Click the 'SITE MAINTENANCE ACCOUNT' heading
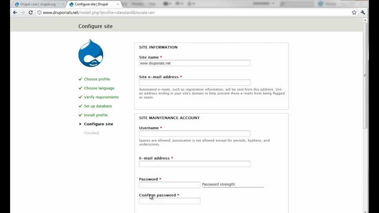The image size is (379, 213). pyautogui.click(x=169, y=118)
